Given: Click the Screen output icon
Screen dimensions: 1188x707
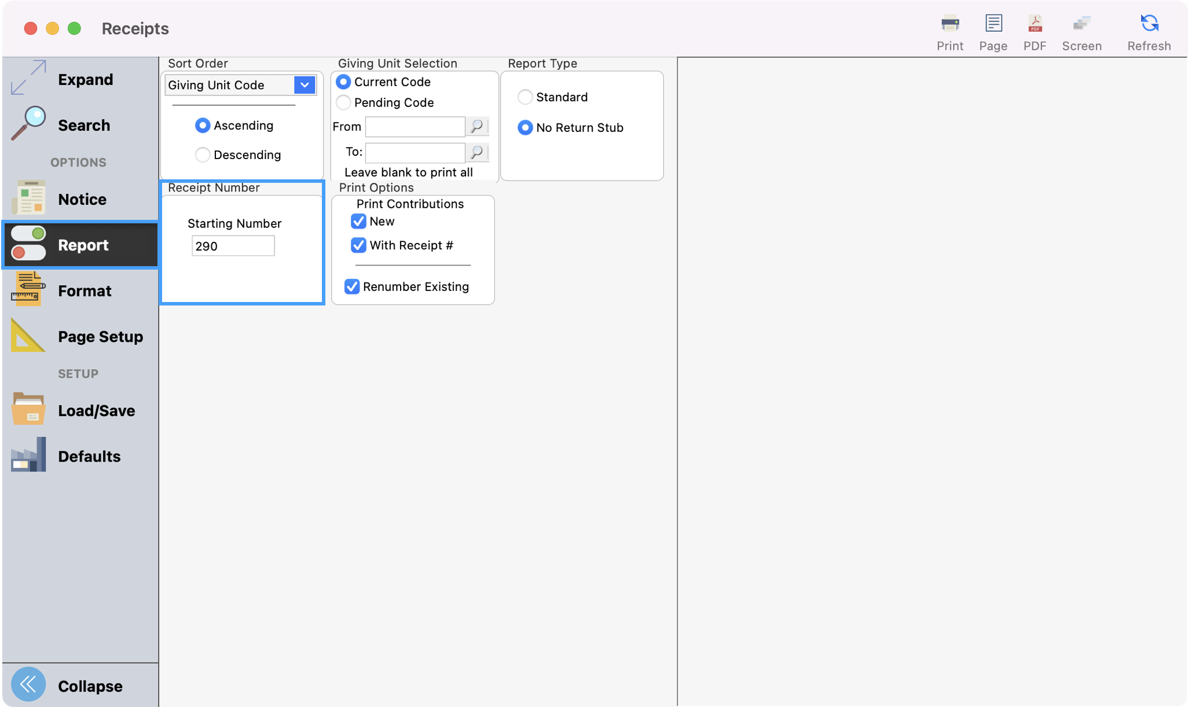Looking at the screenshot, I should 1081,24.
